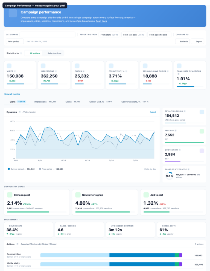Click the icon tile on the VISITS card
Viewport: 210px width, 271px height.
(9, 66)
